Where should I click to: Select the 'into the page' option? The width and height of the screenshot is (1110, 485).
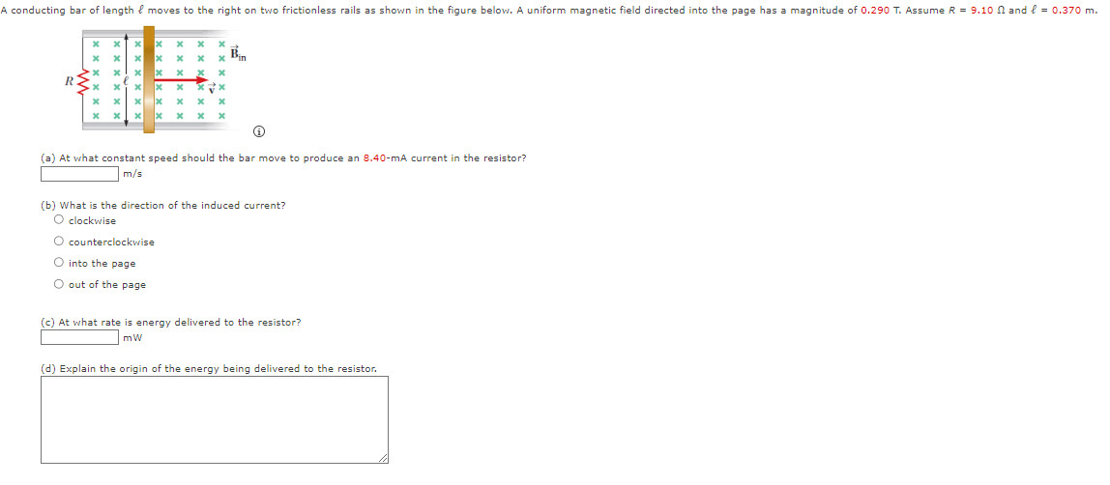click(58, 263)
